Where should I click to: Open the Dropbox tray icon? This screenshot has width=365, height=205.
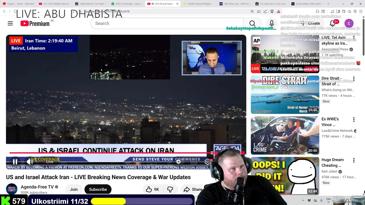click(x=309, y=200)
